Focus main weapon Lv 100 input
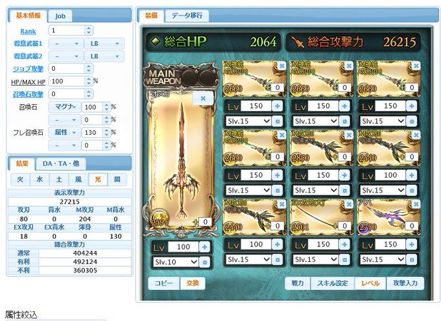441x321 pixels. click(184, 247)
